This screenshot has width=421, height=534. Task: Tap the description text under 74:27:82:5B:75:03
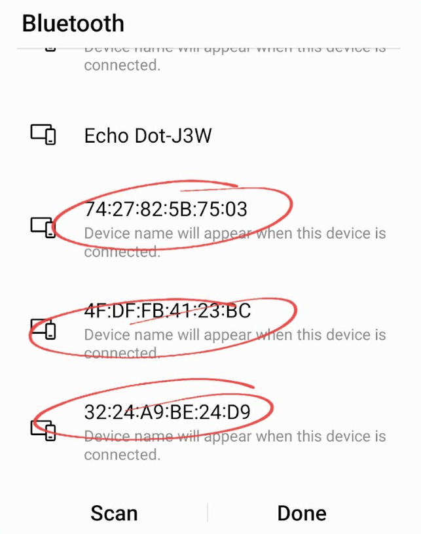point(234,234)
